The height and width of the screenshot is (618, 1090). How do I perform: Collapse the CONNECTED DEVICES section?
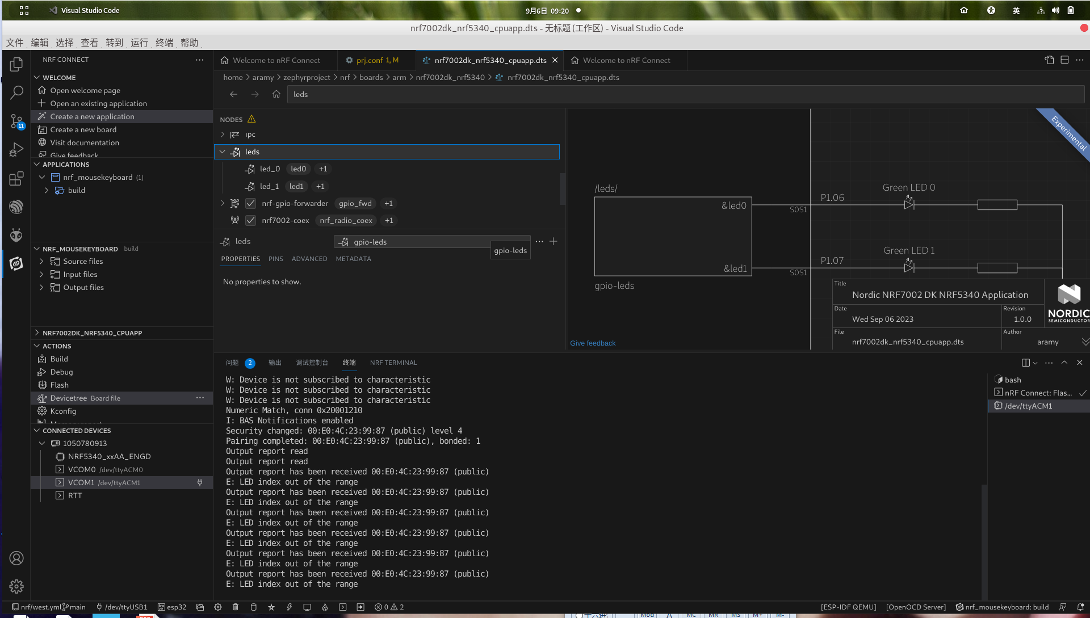37,431
